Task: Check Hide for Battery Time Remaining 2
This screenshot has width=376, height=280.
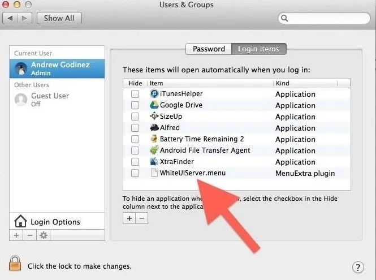Action: tap(135, 139)
